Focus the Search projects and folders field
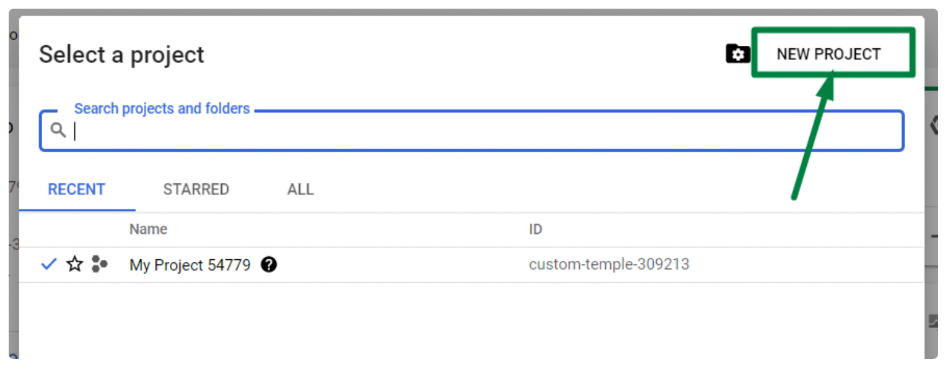 point(472,131)
